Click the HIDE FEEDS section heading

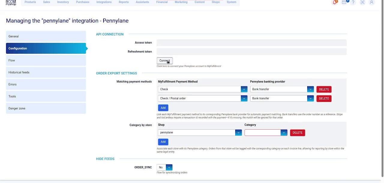[x=105, y=159]
